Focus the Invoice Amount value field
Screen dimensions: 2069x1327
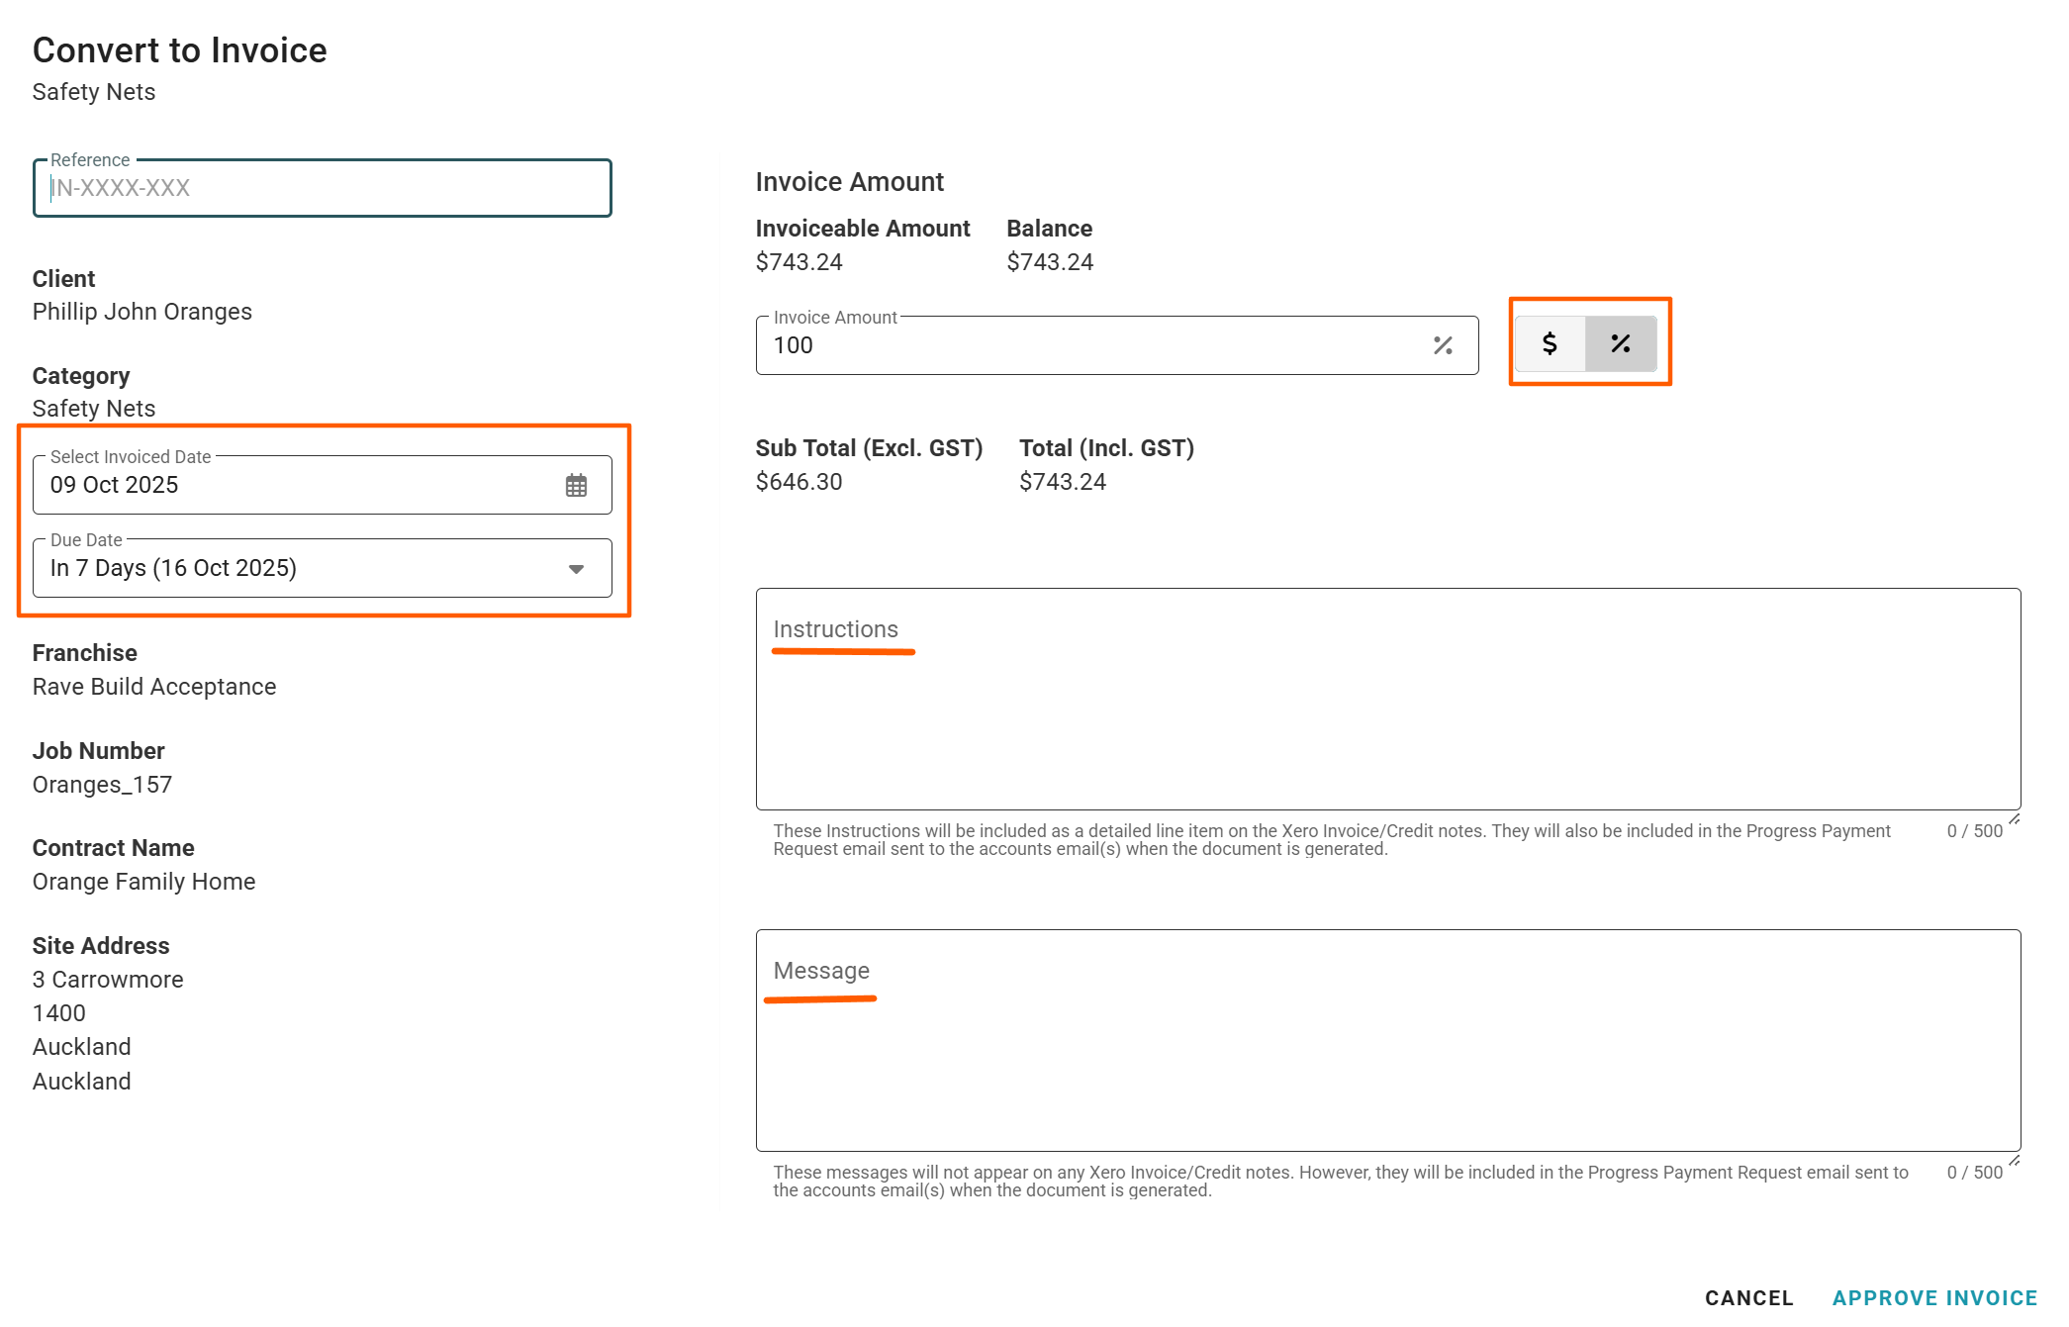1088,345
